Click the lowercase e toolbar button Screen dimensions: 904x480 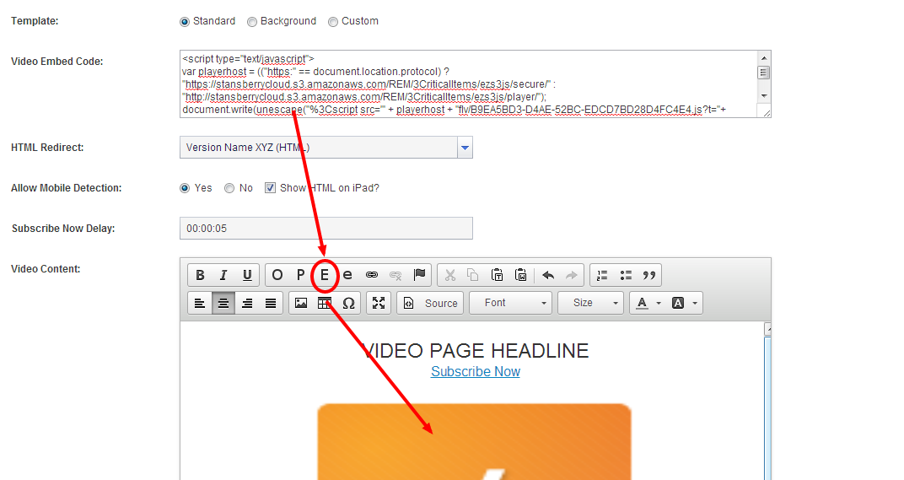click(347, 275)
